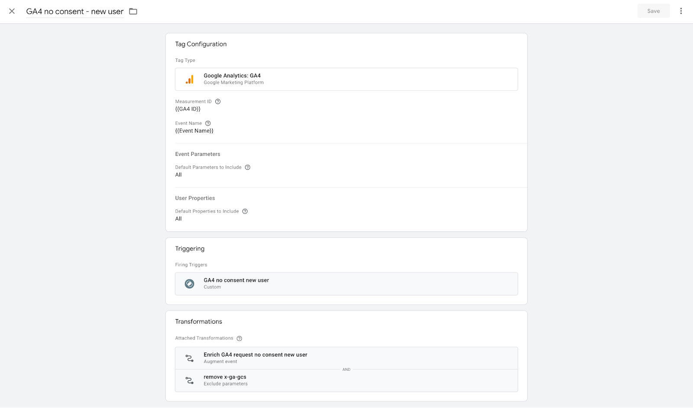693x408 pixels.
Task: Open the Attached Transformations help icon
Action: pyautogui.click(x=240, y=338)
